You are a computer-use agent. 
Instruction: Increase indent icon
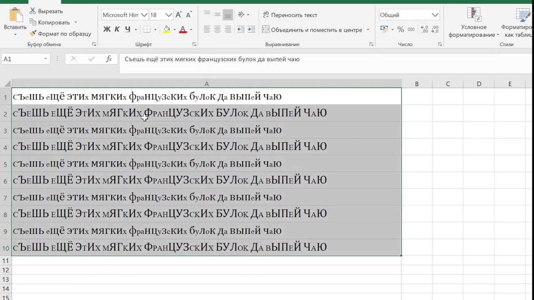(251, 29)
